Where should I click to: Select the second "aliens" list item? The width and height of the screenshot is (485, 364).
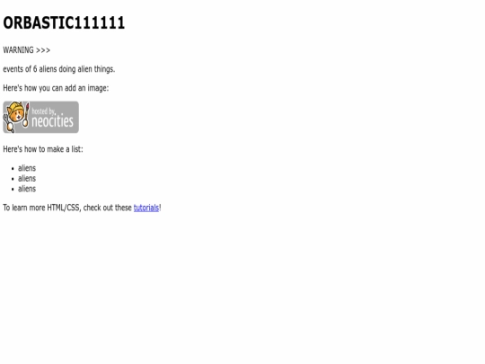point(27,178)
